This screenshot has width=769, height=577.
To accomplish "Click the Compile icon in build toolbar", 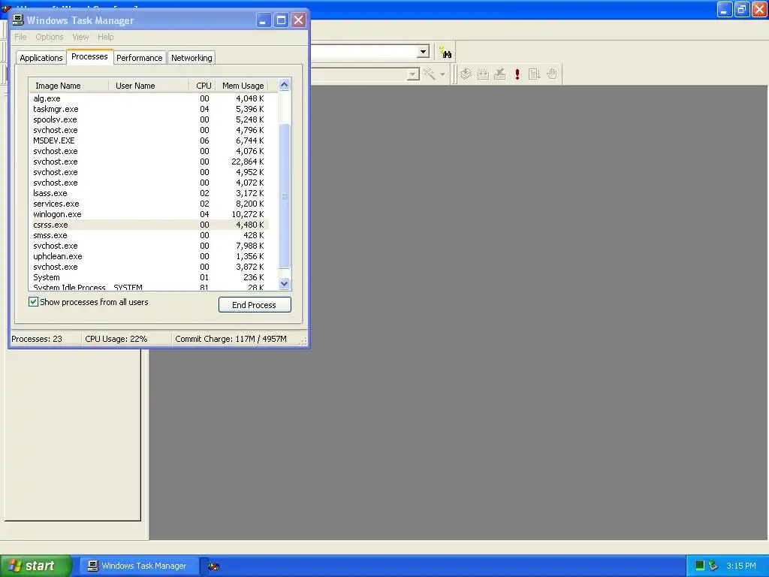I will point(466,74).
